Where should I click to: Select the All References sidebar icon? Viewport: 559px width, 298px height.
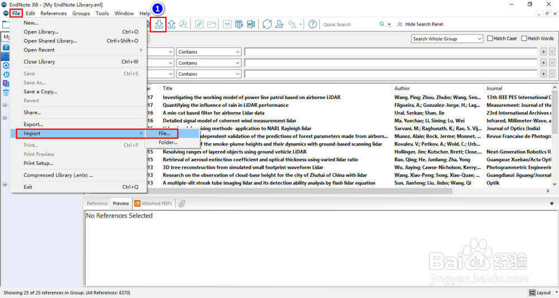pos(6,48)
